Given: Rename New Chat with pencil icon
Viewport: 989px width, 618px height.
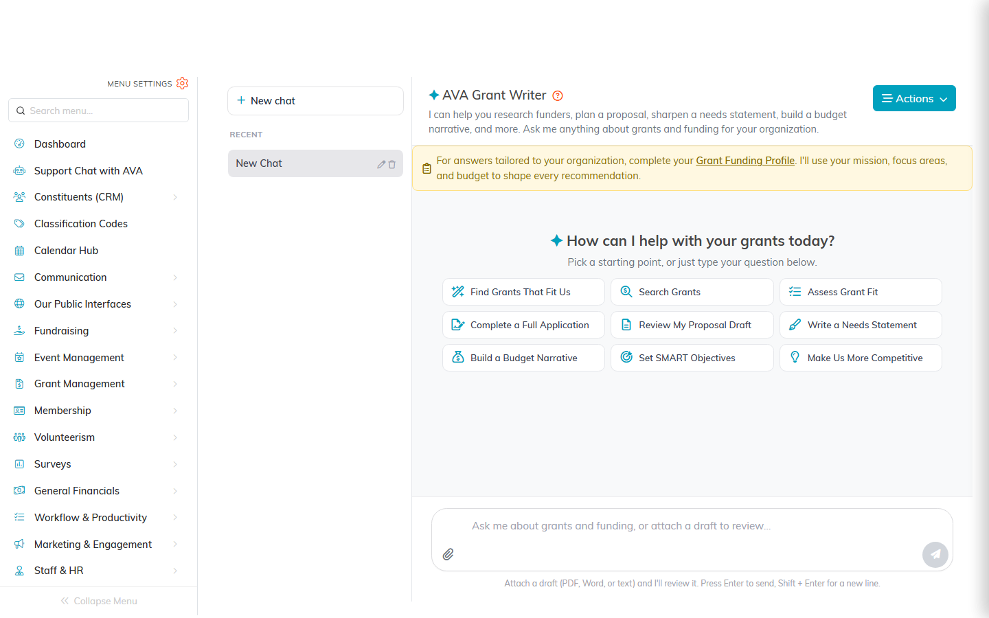Looking at the screenshot, I should tap(381, 164).
